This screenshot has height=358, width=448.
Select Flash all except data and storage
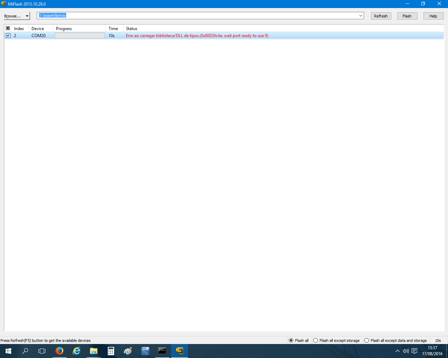coord(395,341)
